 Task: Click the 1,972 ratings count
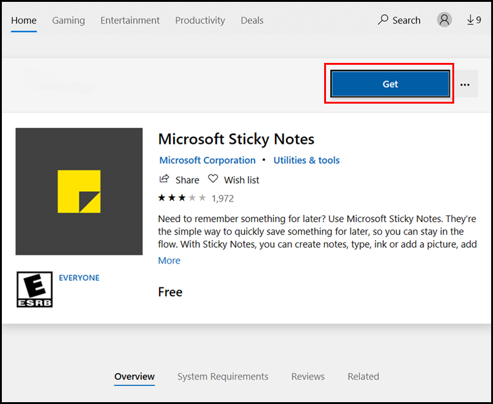pos(222,199)
